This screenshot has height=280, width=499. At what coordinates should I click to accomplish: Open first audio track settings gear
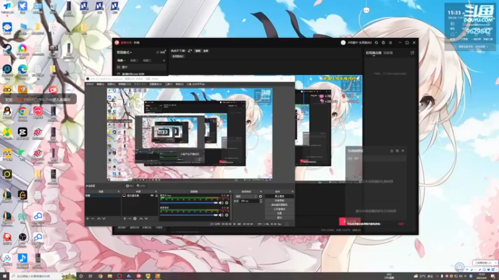point(226,203)
